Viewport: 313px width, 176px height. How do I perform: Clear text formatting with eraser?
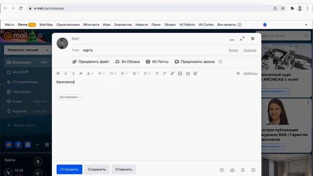tap(195, 73)
